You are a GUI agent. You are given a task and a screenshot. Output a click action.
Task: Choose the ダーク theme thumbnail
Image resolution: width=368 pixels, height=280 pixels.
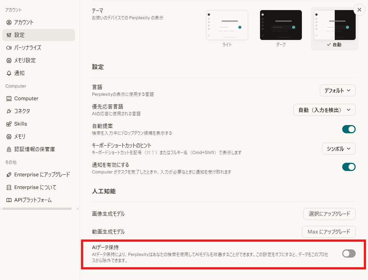click(x=281, y=25)
